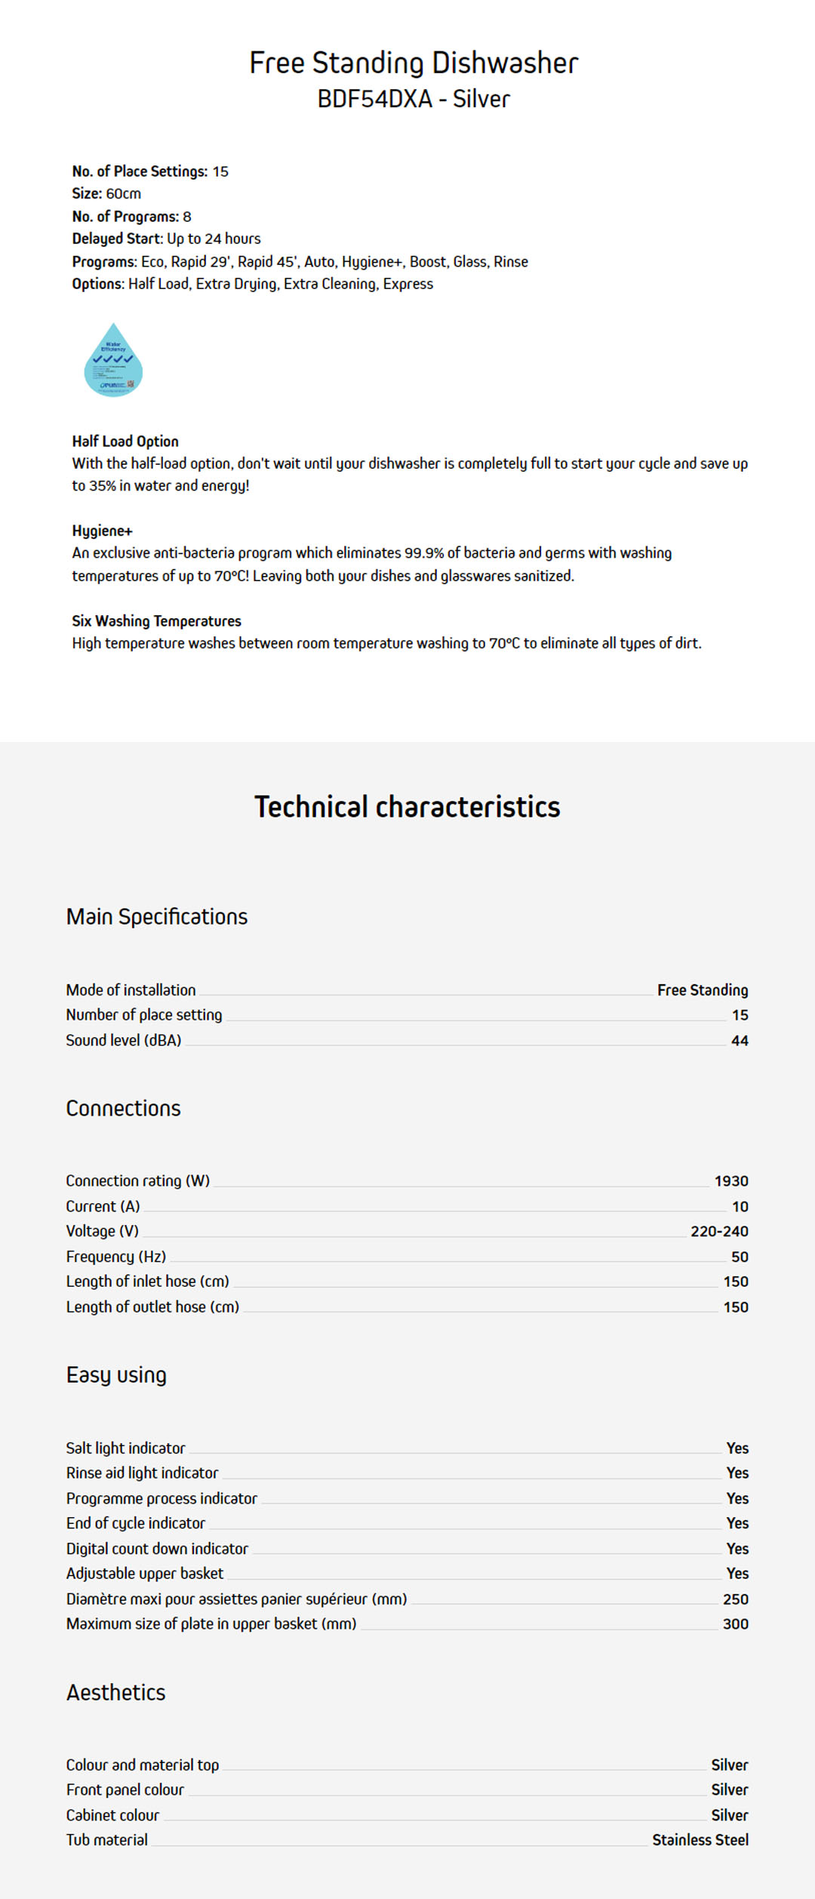Click the Hygiene+ feature heading

[x=102, y=531]
